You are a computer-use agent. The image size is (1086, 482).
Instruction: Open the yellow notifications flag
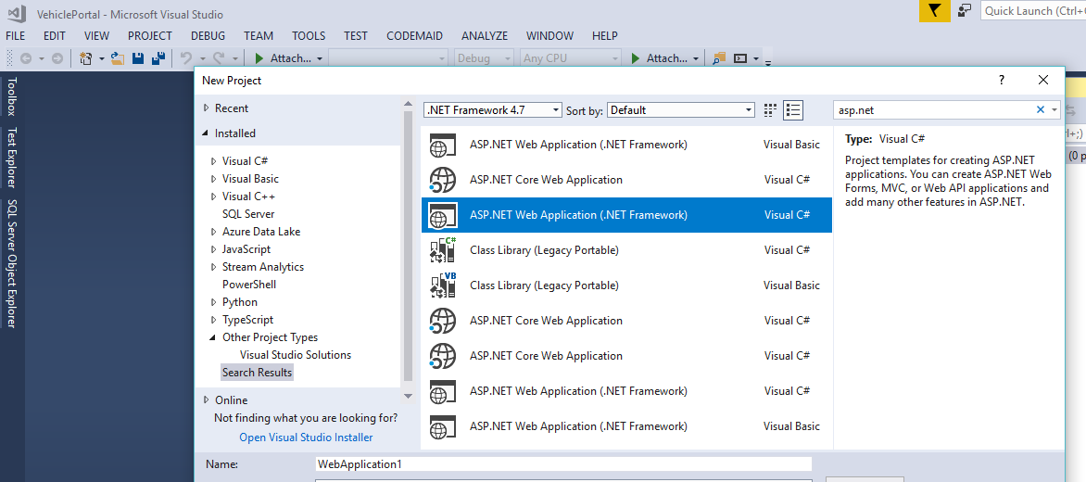point(934,10)
